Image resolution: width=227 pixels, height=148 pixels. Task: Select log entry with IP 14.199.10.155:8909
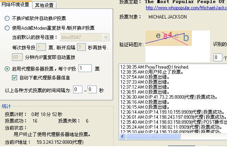pos(172,112)
